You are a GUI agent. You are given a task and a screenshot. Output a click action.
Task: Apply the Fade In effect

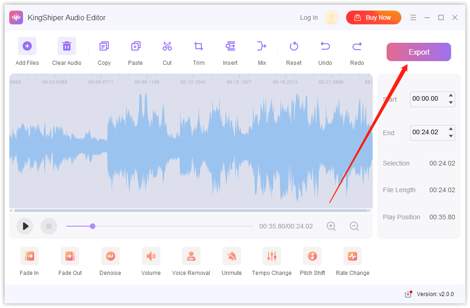coord(29,256)
